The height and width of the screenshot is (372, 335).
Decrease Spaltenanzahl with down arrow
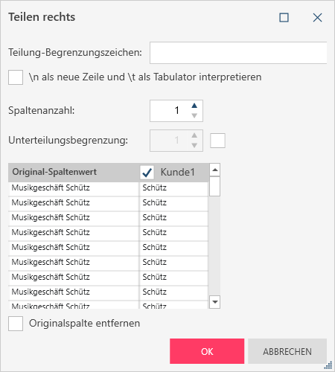pos(194,115)
